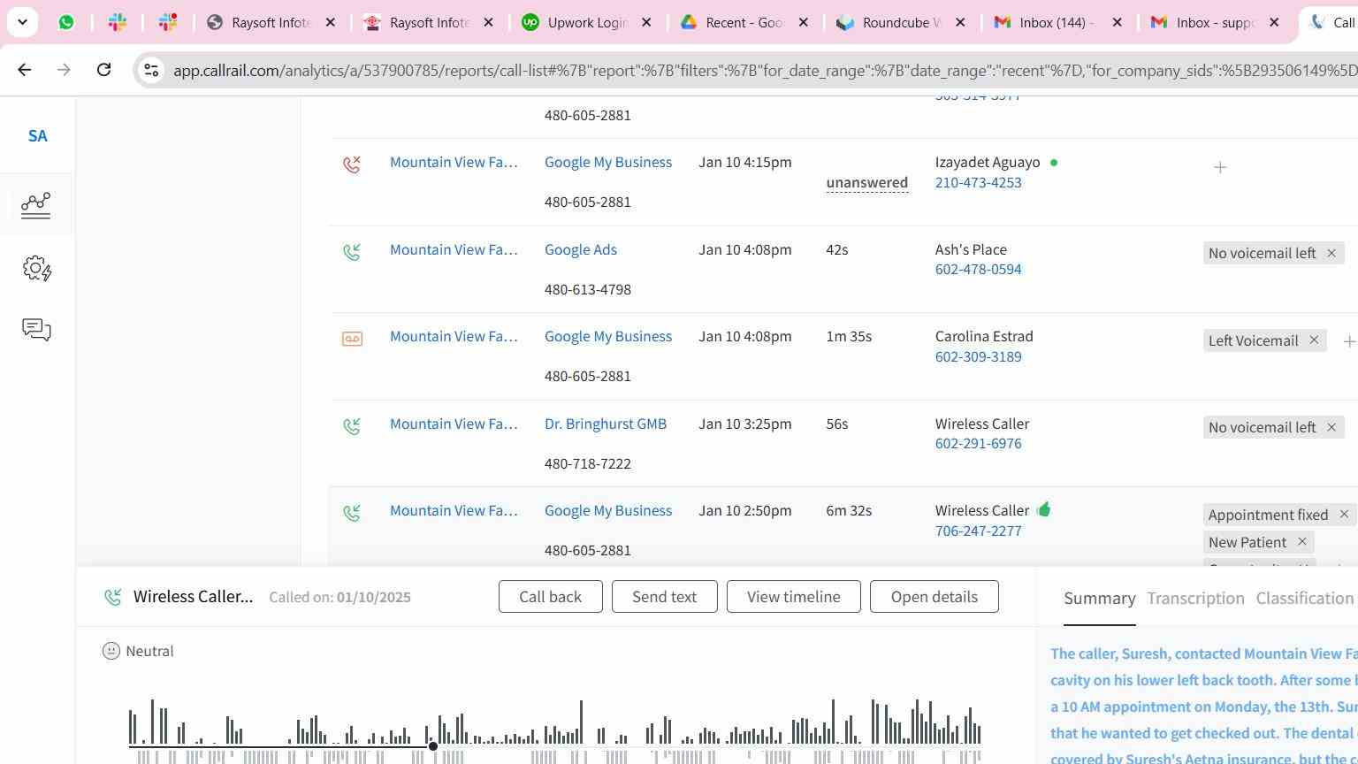Click the Open details button
This screenshot has height=764, width=1358.
pyautogui.click(x=935, y=597)
